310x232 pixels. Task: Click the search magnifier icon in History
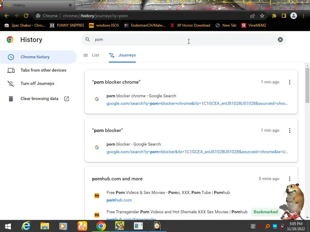pyautogui.click(x=87, y=40)
